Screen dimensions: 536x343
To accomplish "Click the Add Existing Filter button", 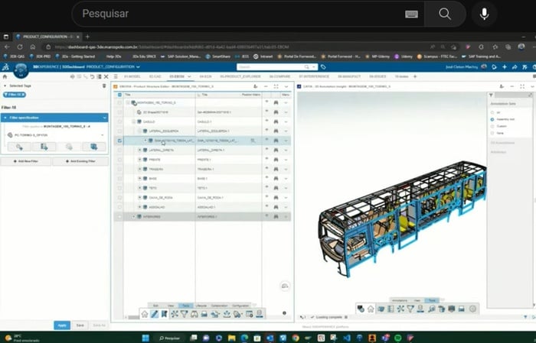I will [x=80, y=161].
